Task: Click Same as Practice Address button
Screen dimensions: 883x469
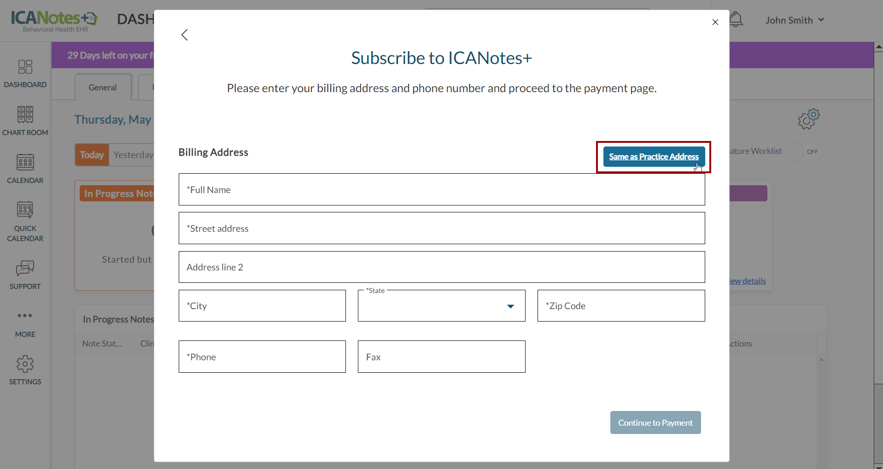Action: [654, 157]
